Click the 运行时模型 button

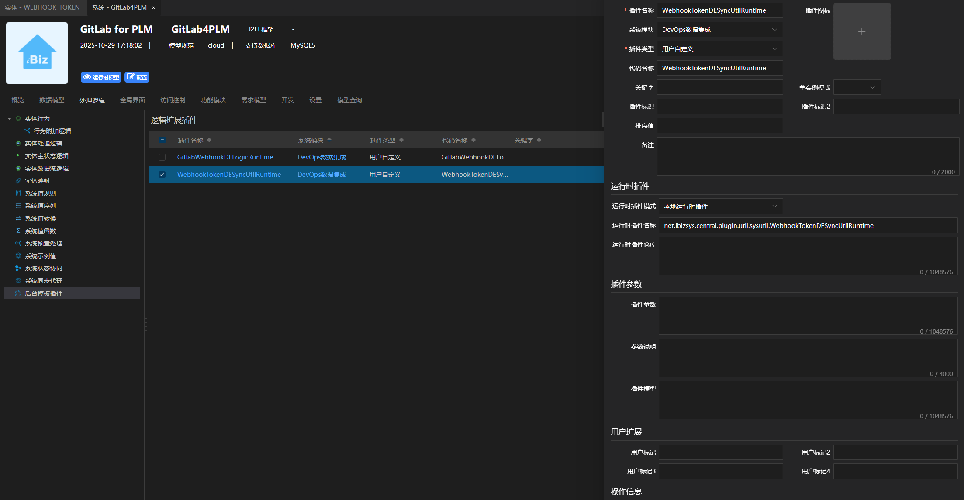tap(101, 77)
